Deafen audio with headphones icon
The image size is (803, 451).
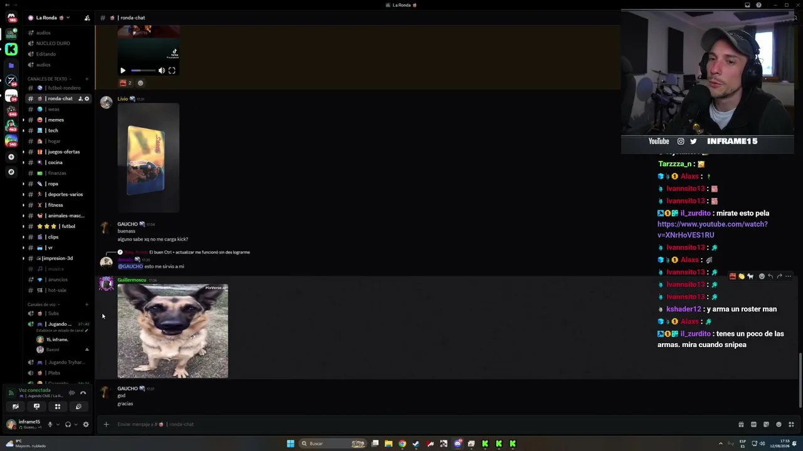[68, 424]
